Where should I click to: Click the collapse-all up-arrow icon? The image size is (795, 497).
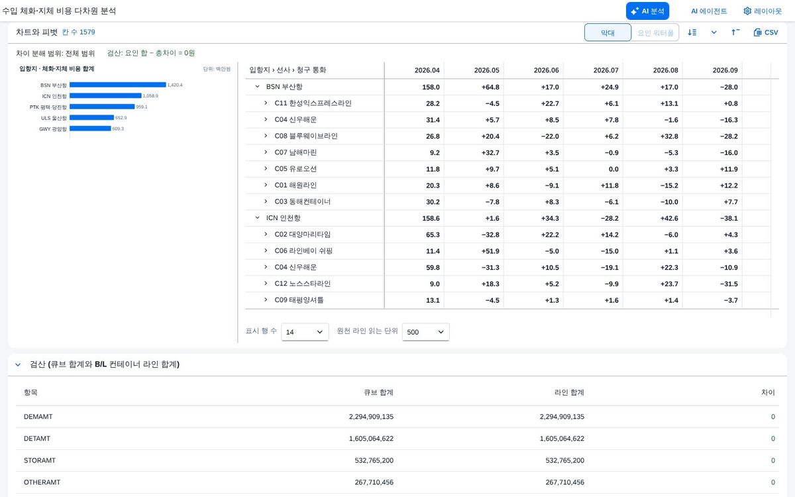(735, 32)
